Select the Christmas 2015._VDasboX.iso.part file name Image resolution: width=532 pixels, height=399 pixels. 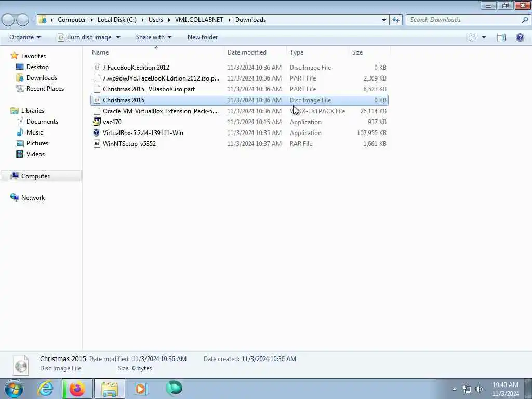[149, 89]
